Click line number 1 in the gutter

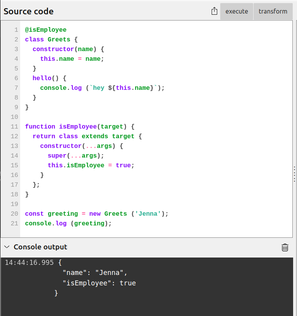[x=16, y=30]
